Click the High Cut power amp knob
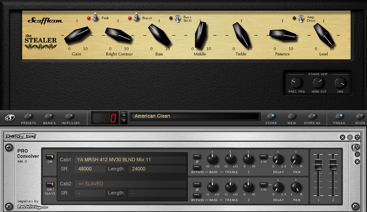The height and width of the screenshot is (212, 367). point(318,83)
